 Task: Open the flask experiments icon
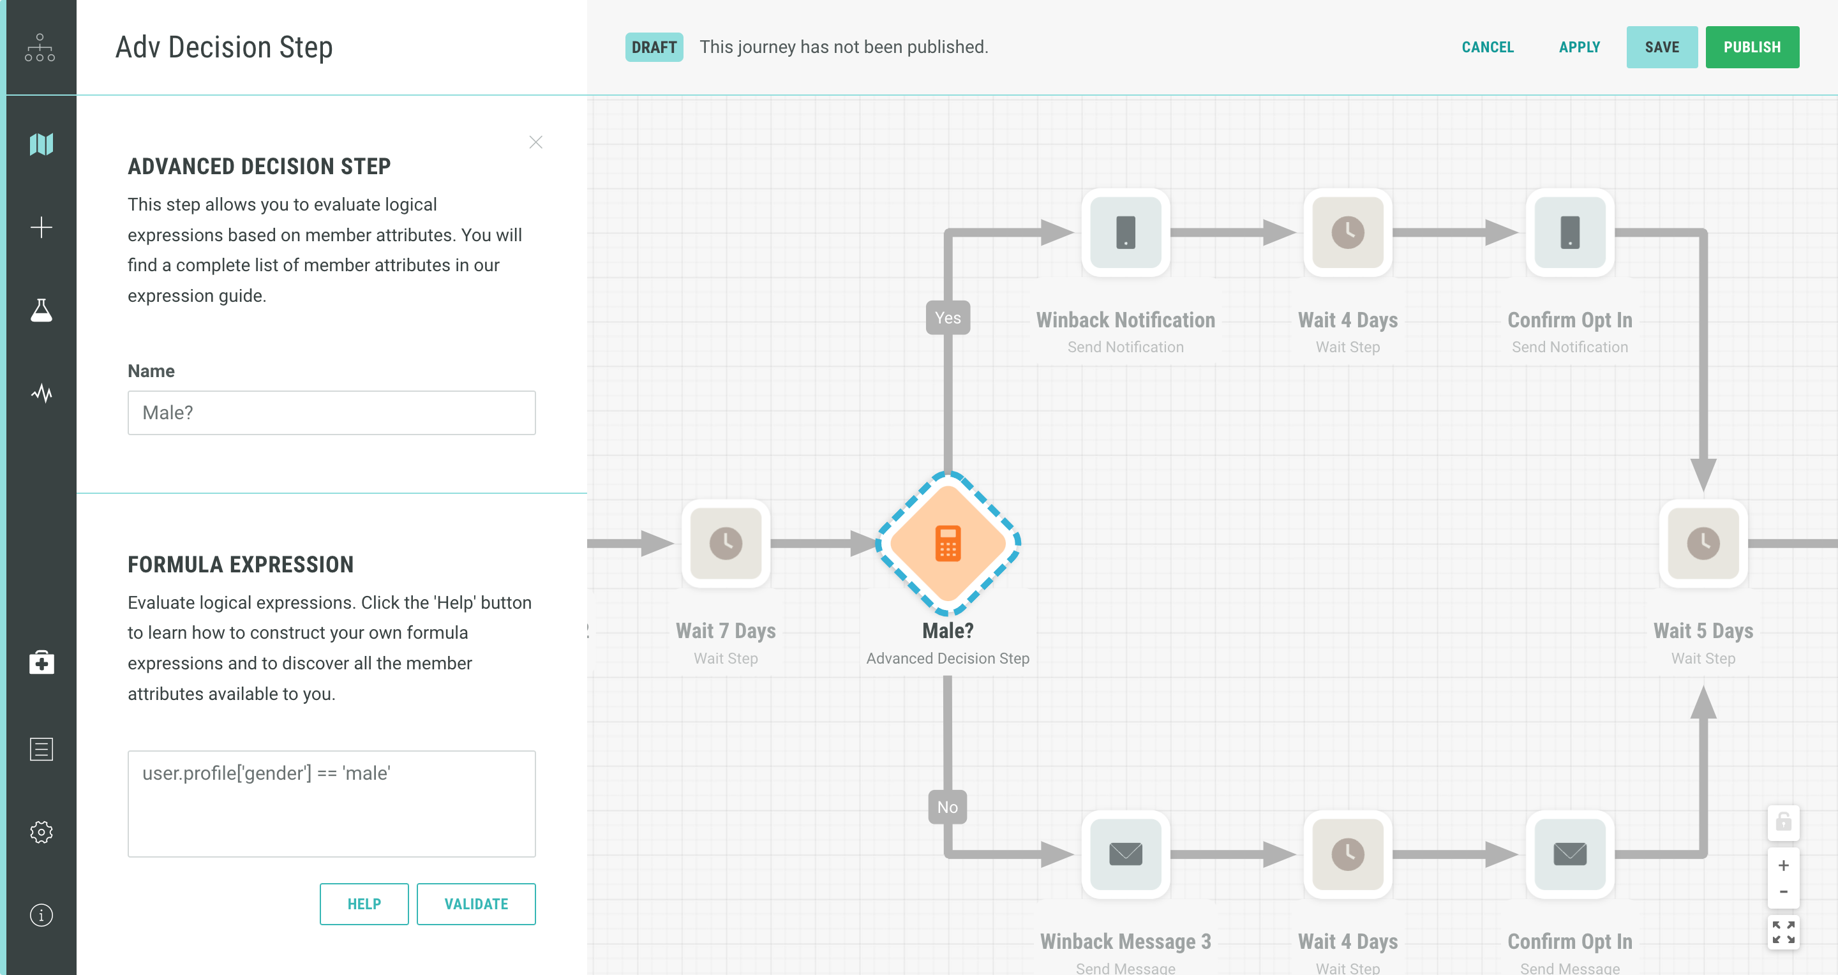pyautogui.click(x=41, y=310)
